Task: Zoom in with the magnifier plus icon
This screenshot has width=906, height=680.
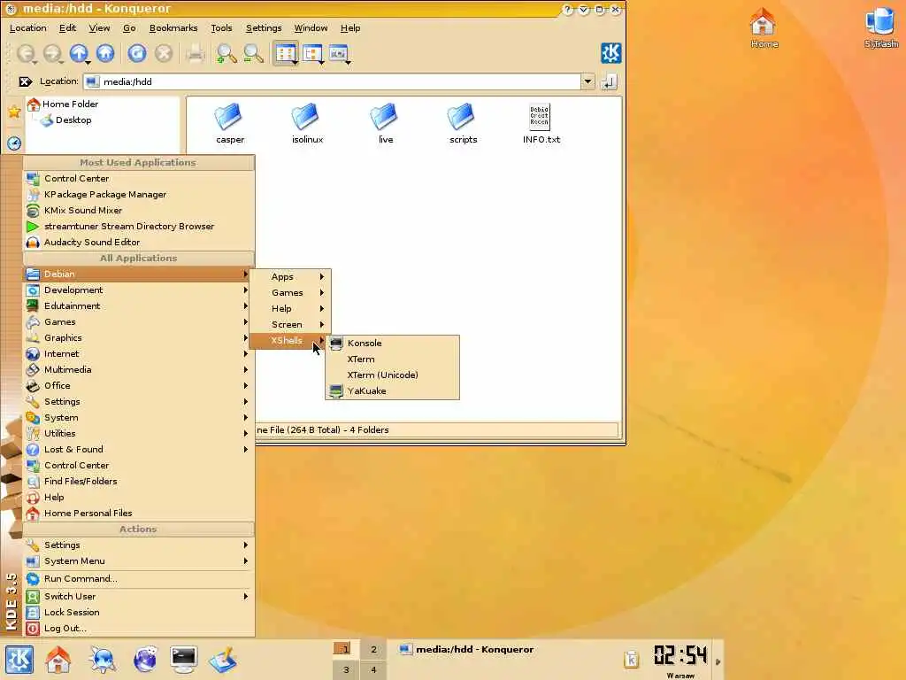Action: [x=226, y=54]
